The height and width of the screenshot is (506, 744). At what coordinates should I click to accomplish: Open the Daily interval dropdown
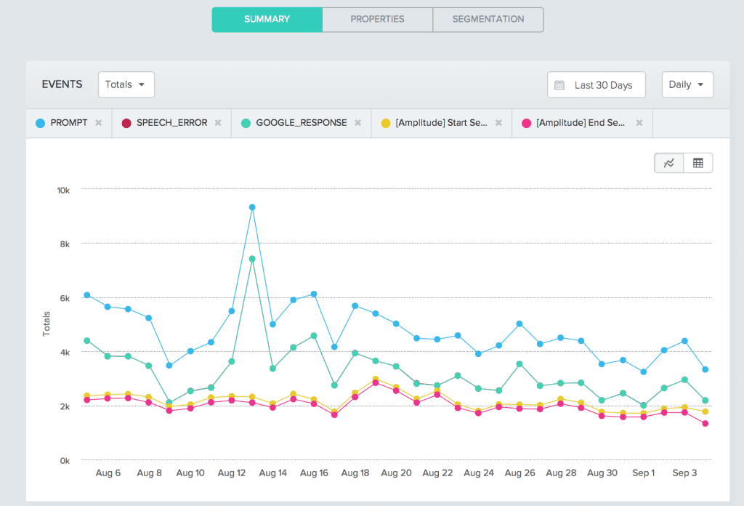[687, 84]
